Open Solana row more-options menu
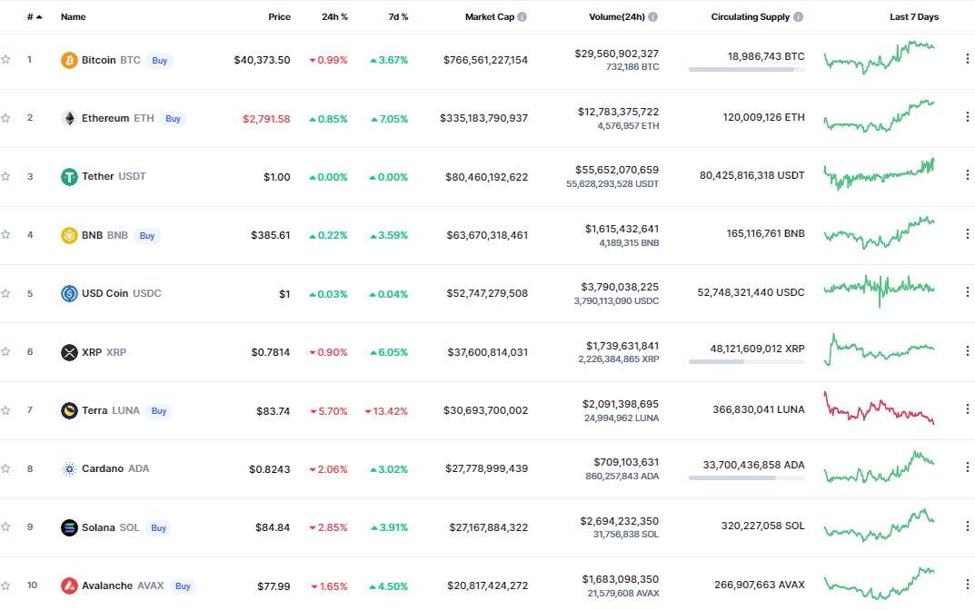Viewport: 975px width, 610px height. (x=967, y=526)
